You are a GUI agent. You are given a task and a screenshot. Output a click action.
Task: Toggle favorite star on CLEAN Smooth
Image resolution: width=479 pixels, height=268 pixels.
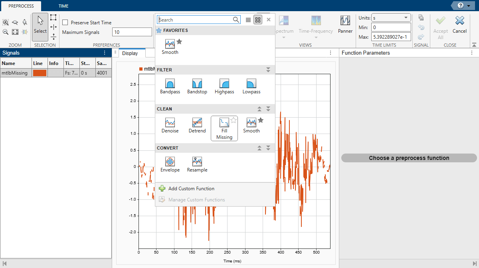261,120
